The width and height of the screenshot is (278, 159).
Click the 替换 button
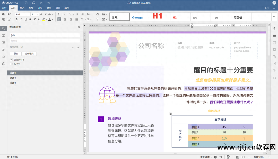(16, 53)
